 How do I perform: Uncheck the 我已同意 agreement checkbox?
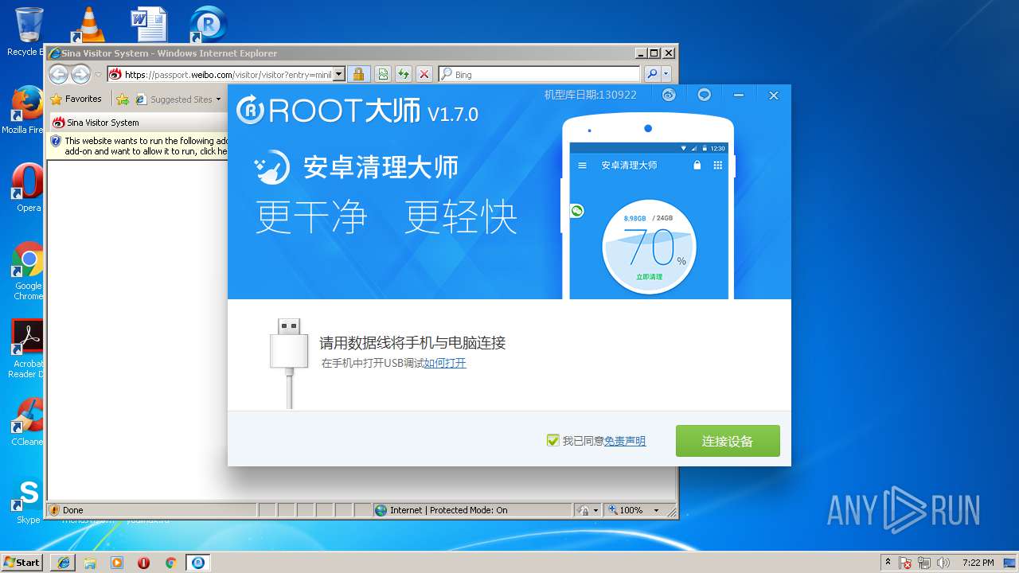point(552,440)
